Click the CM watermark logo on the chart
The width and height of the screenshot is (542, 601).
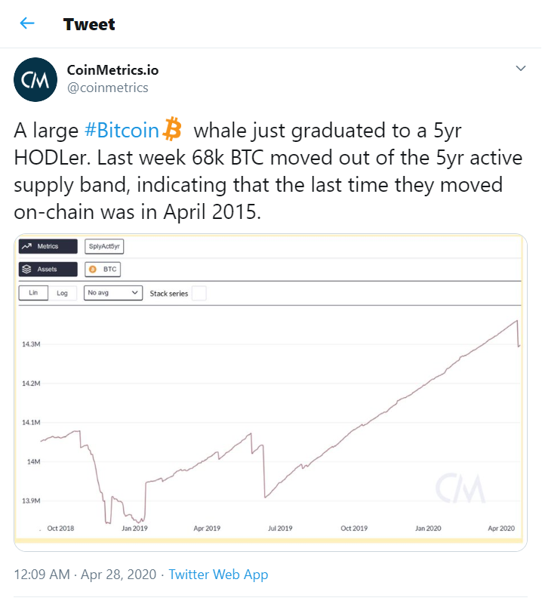pos(460,488)
